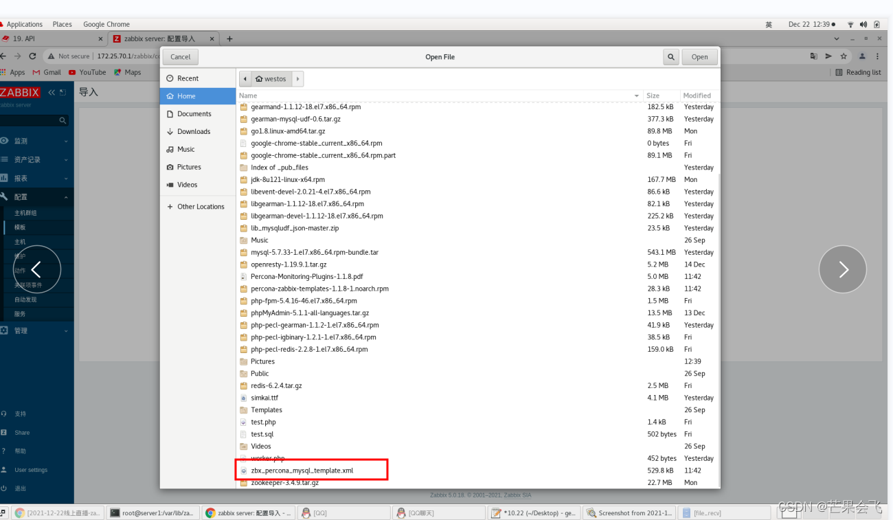Select zookeeper-3.4.9.tar.gz file

[478, 483]
